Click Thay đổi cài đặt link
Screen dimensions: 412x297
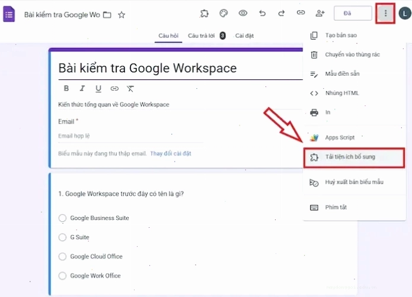tap(171, 154)
